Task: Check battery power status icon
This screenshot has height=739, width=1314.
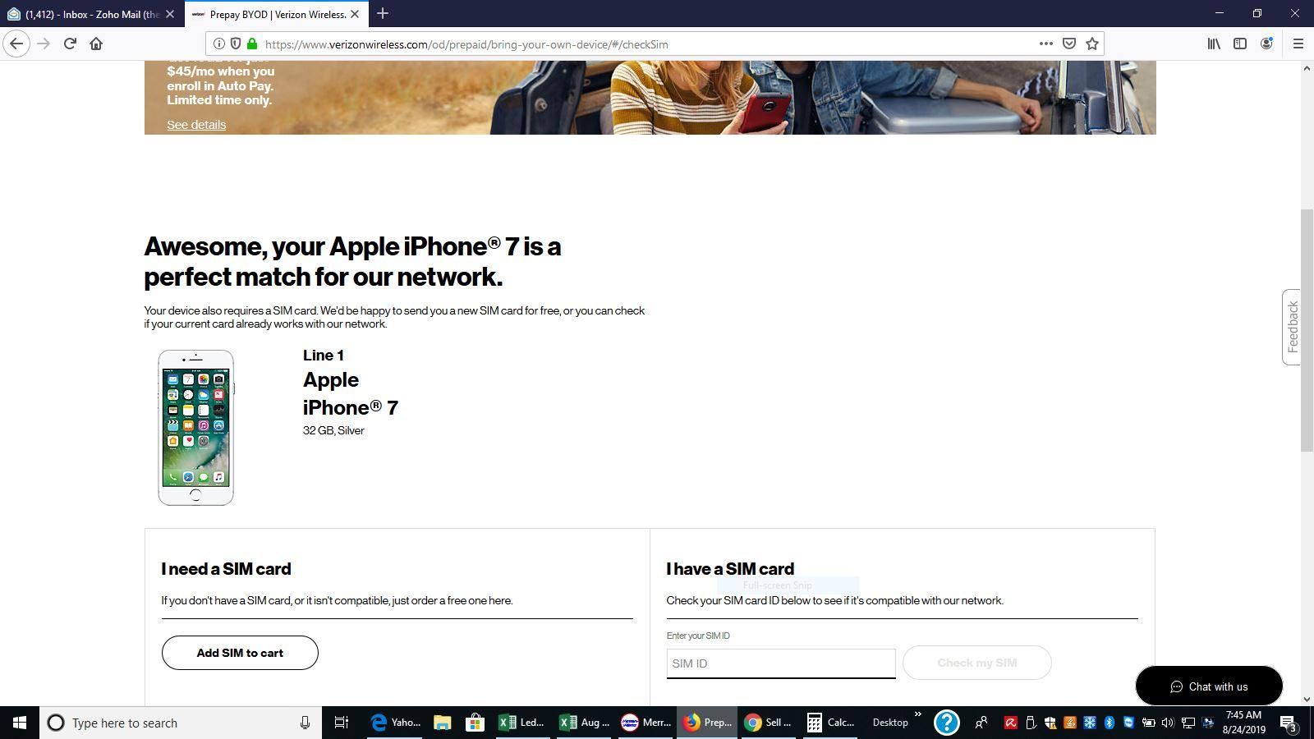Action: tap(1148, 723)
